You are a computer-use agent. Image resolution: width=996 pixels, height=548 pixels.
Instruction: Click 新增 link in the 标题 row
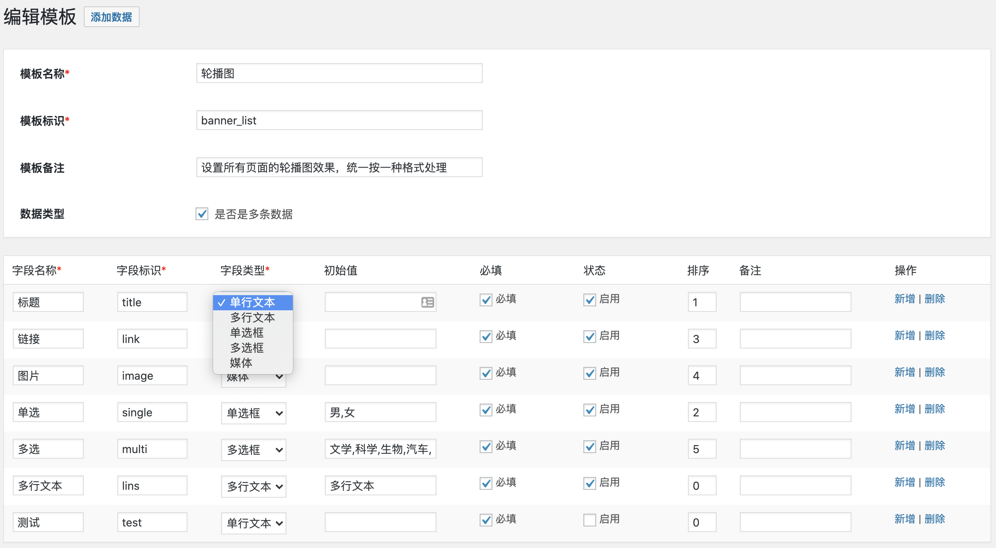[x=904, y=299]
